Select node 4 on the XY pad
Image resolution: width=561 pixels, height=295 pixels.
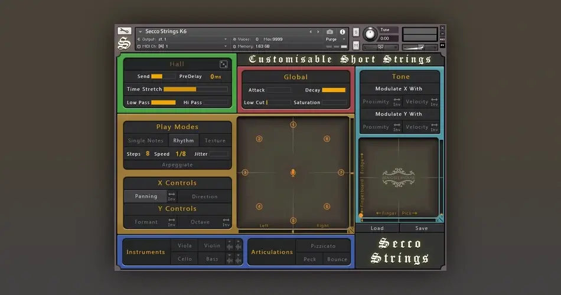259,206
